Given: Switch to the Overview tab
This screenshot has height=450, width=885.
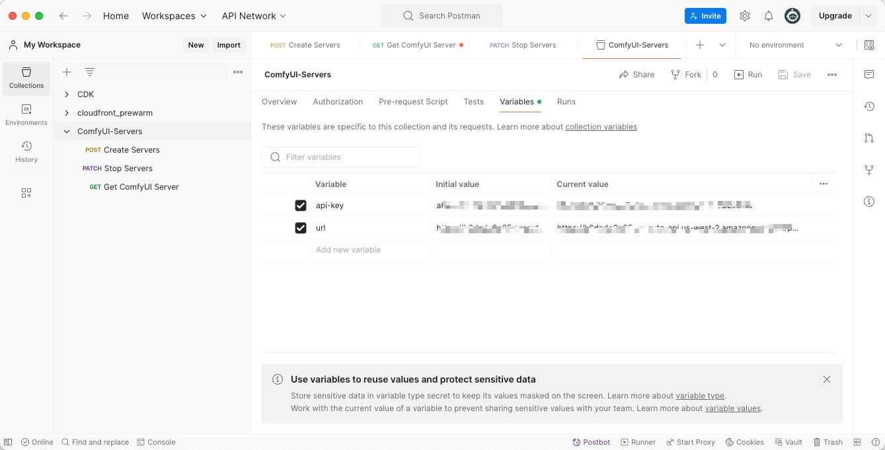Looking at the screenshot, I should (x=280, y=102).
